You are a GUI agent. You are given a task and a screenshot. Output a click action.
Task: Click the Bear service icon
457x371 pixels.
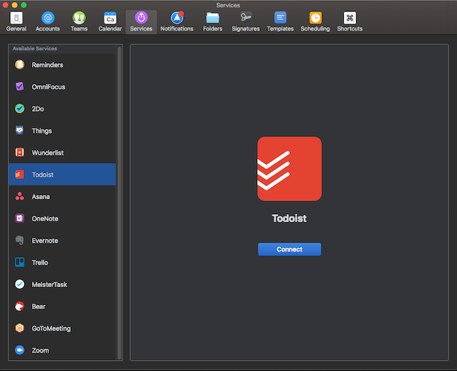pos(20,306)
